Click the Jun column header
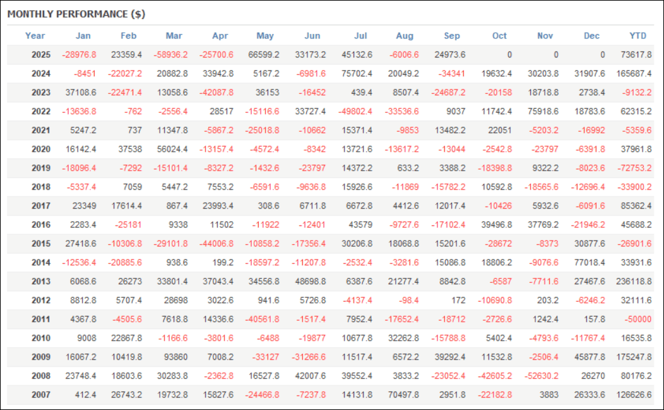Image resolution: width=664 pixels, height=410 pixels. pos(312,36)
